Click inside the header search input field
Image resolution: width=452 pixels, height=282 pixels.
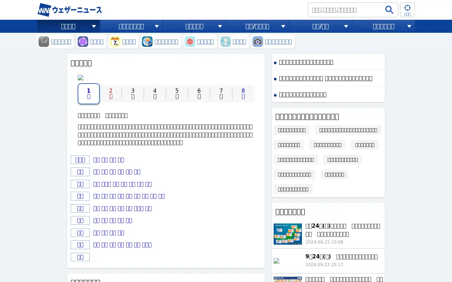[x=346, y=10]
